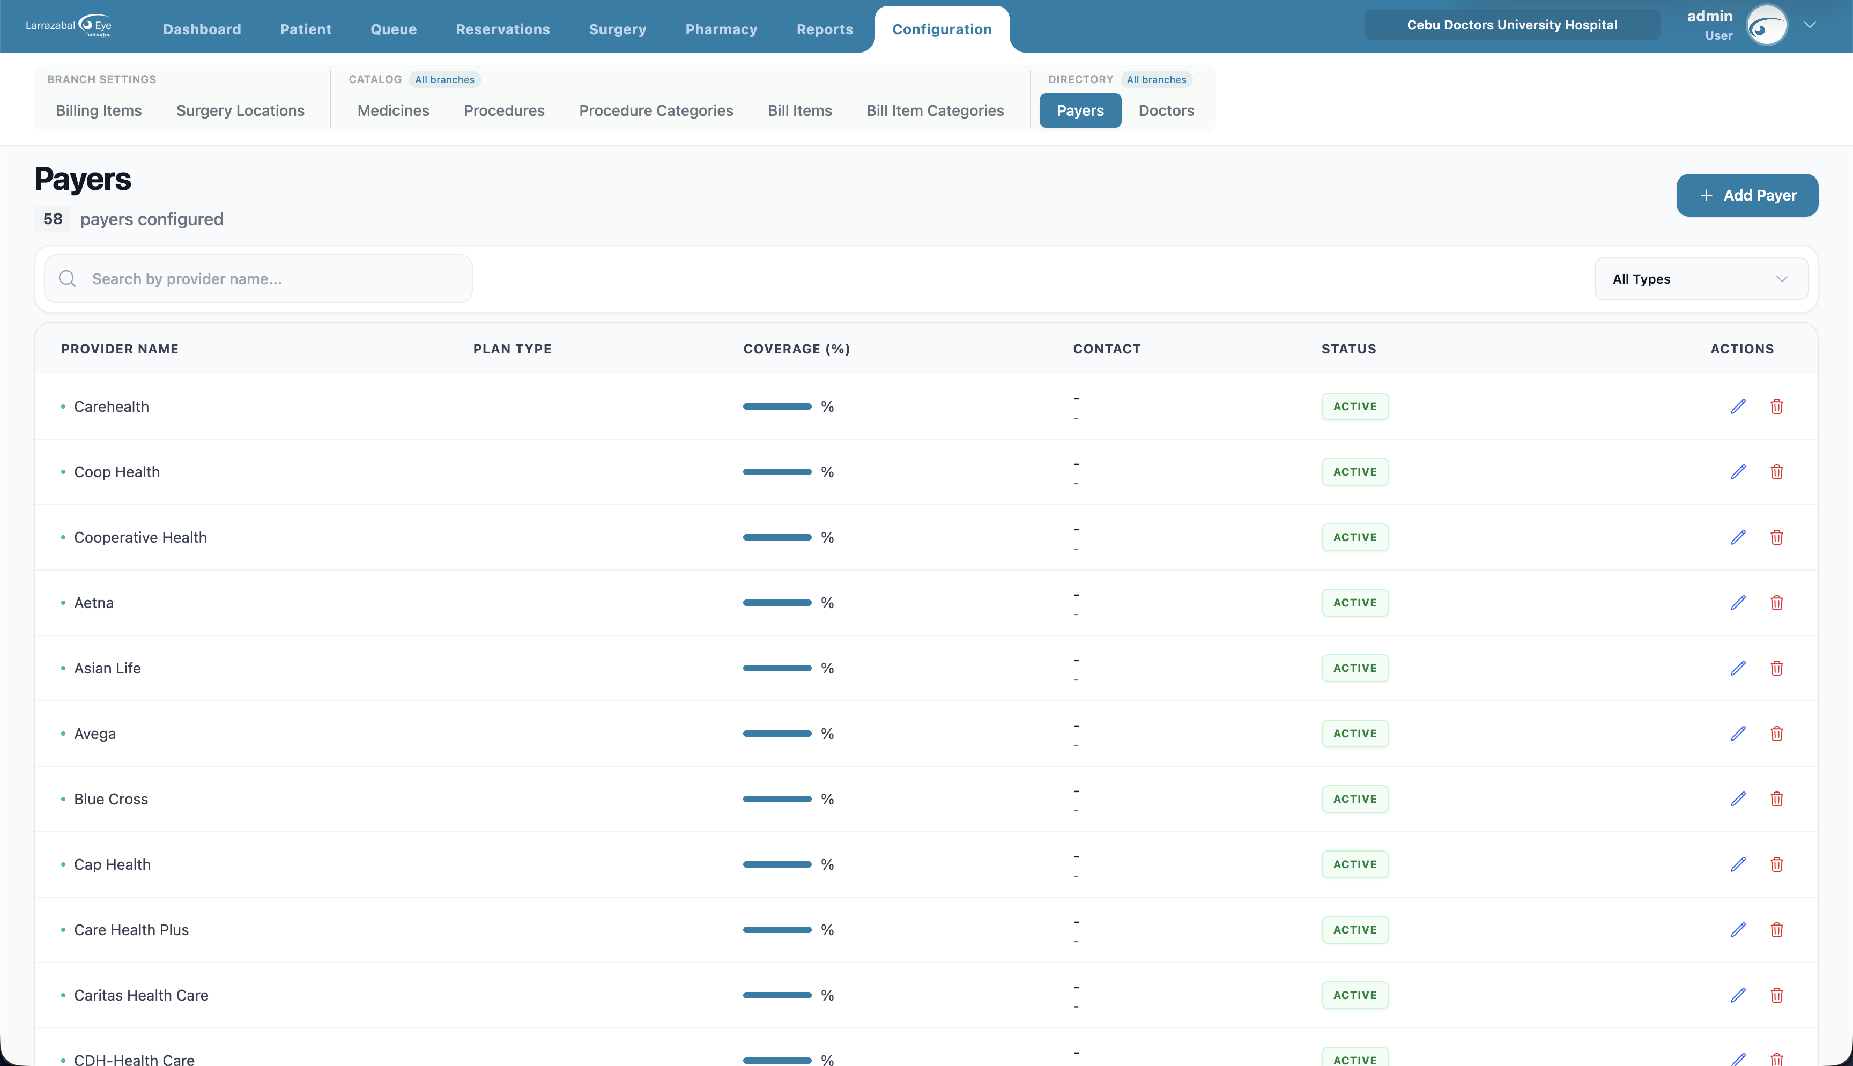
Task: Switch to the Queue tab
Action: click(x=394, y=29)
